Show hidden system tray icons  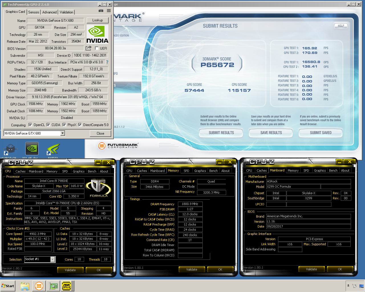(x=348, y=286)
